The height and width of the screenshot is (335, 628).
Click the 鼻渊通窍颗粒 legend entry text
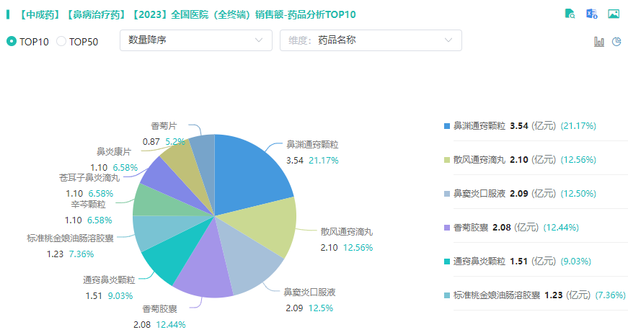click(479, 126)
